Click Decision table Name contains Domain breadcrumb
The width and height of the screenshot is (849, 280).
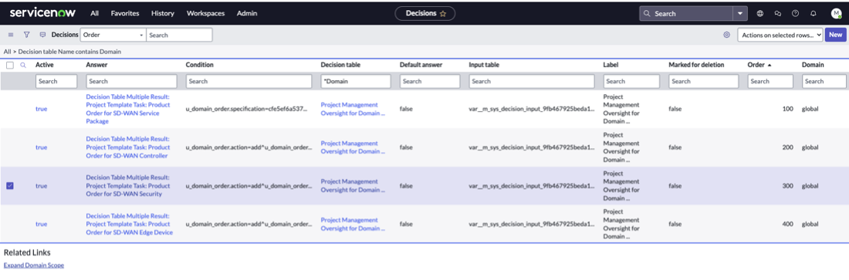69,52
